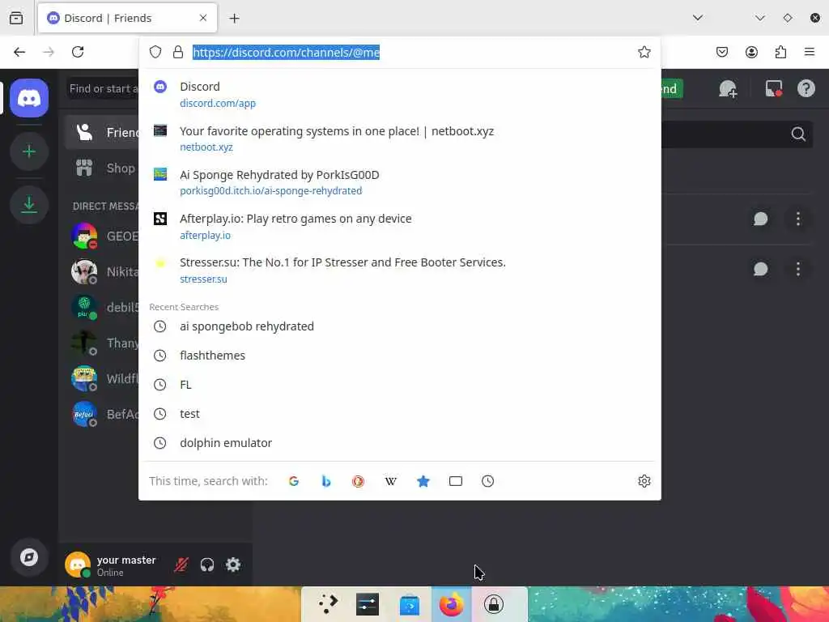Open the lock screen icon in dock
The image size is (829, 622).
pos(494,604)
